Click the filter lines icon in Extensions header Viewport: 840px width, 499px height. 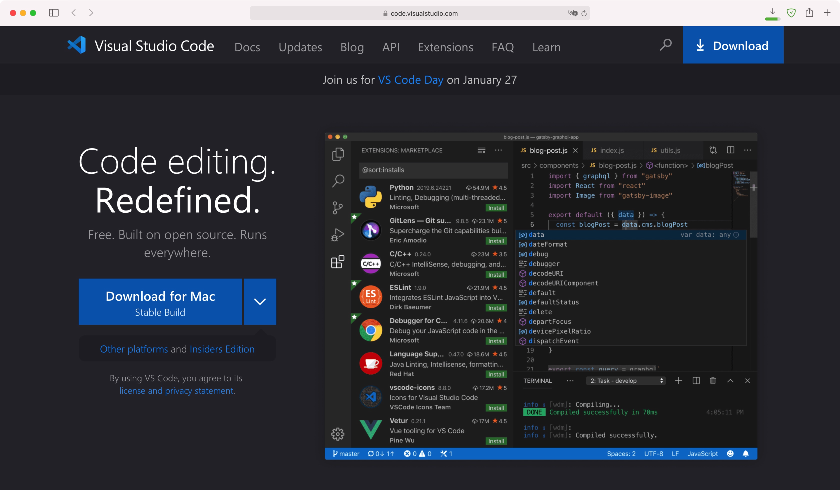coord(481,150)
